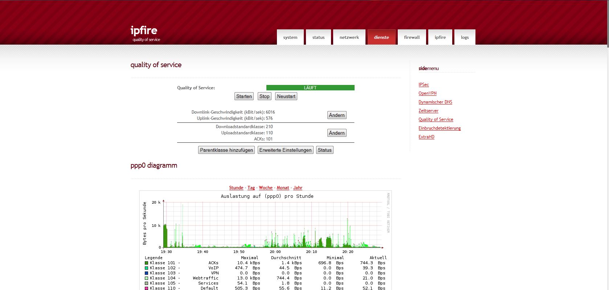Click Ändern for Downlink speed settings

coord(336,115)
